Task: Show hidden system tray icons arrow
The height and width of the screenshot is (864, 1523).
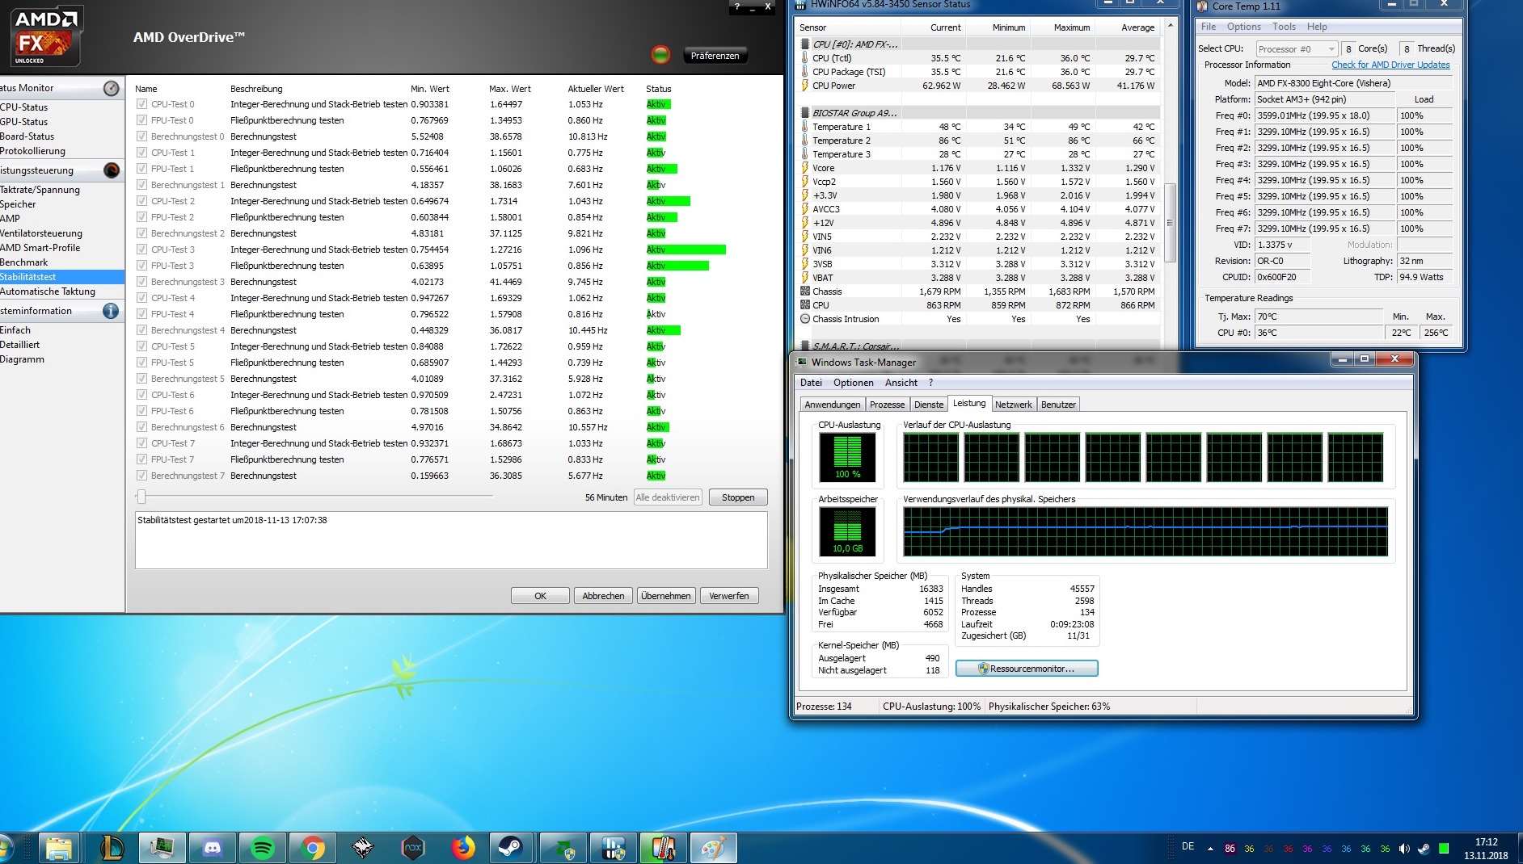Action: click(x=1210, y=849)
